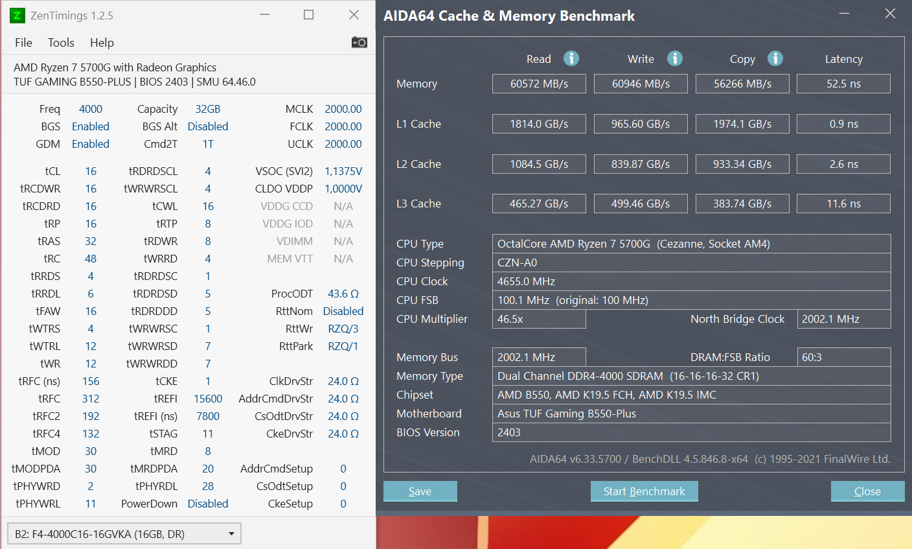Click the tRC value 48
Viewport: 912px width, 549px height.
click(91, 259)
